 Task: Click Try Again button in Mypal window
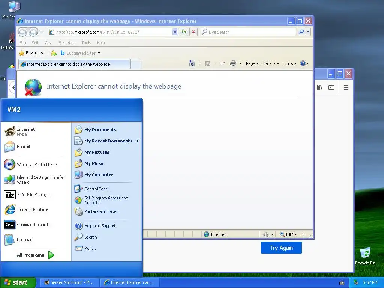tap(281, 247)
